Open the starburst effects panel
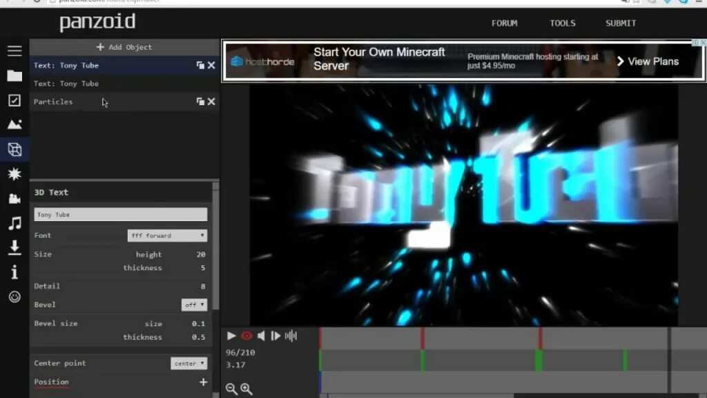Screen dimensions: 707x398 [14, 173]
